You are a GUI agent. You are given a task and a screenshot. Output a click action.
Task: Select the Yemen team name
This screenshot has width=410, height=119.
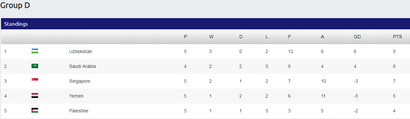tap(76, 96)
